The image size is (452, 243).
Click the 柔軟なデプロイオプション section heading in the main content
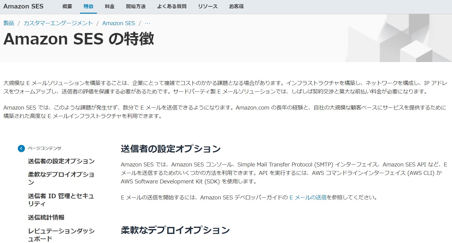tap(175, 230)
